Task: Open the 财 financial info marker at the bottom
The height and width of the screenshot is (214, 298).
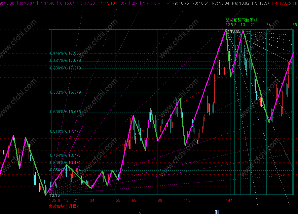Action: (217, 212)
